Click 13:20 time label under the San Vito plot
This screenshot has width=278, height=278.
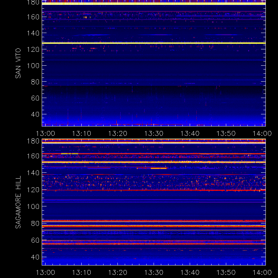pos(118,133)
